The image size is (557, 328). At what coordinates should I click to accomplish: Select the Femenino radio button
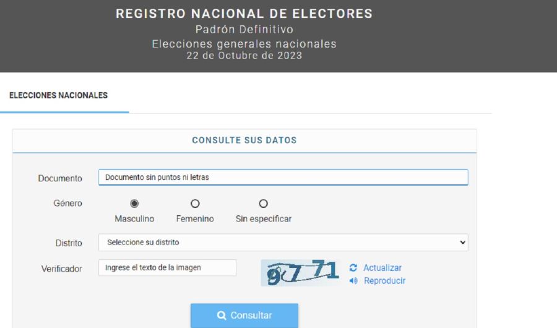click(x=195, y=204)
